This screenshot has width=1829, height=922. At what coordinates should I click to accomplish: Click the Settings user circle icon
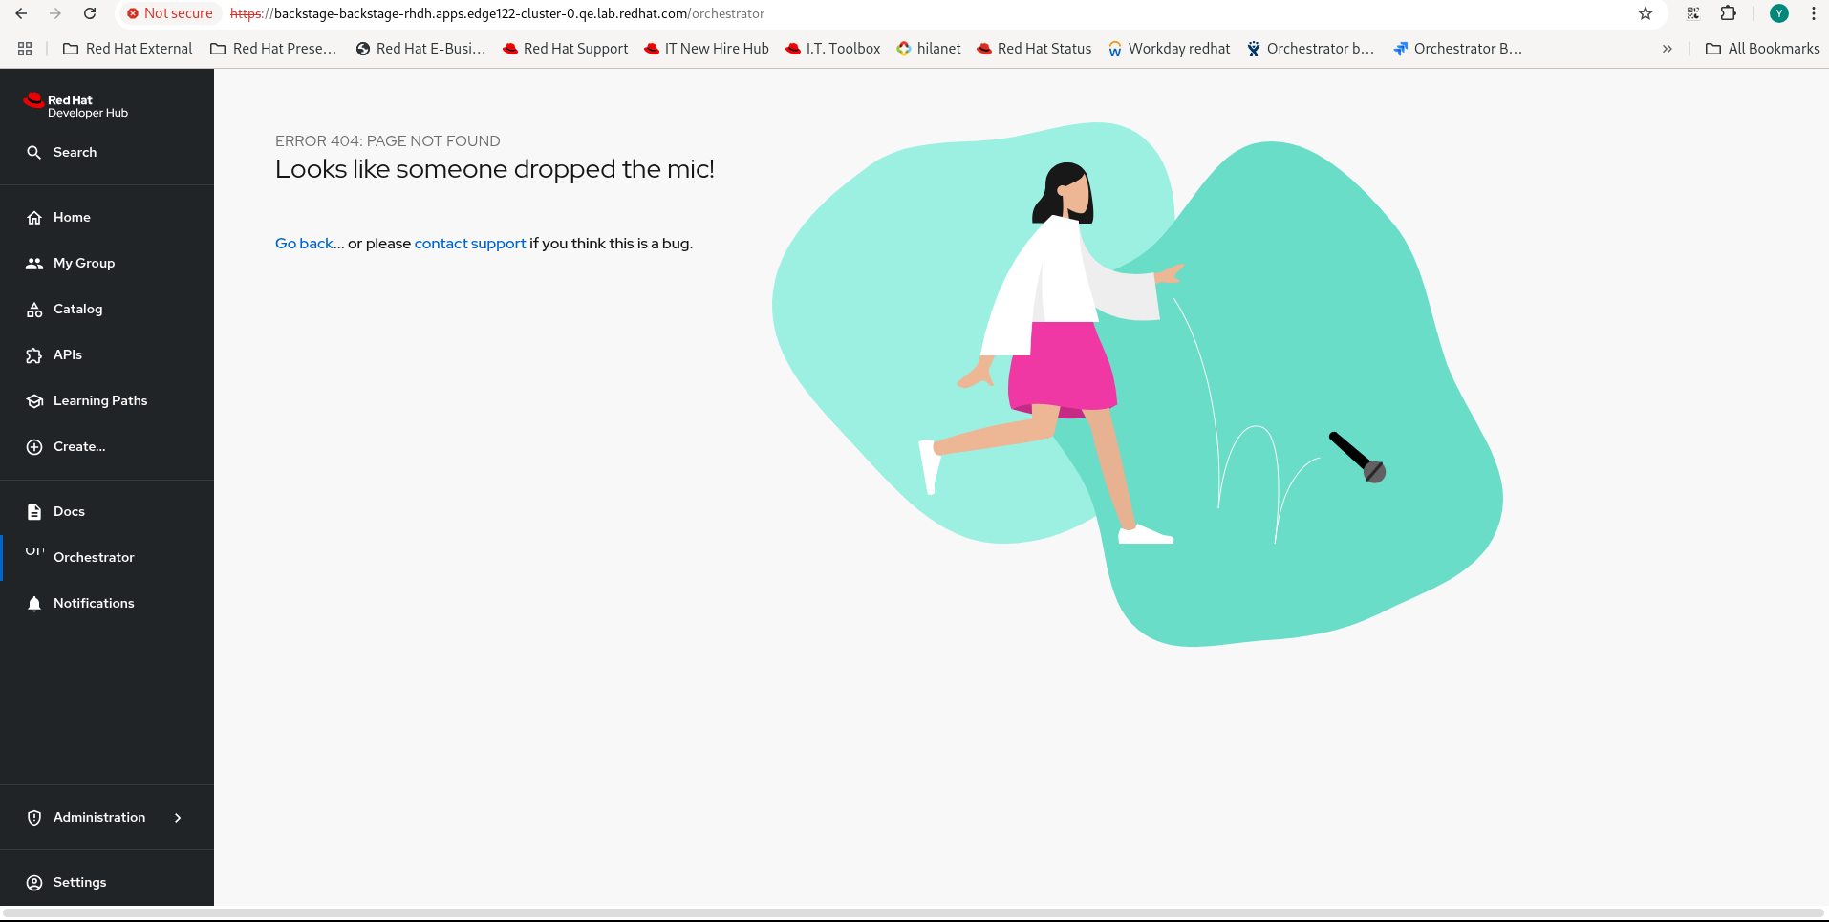click(x=34, y=882)
